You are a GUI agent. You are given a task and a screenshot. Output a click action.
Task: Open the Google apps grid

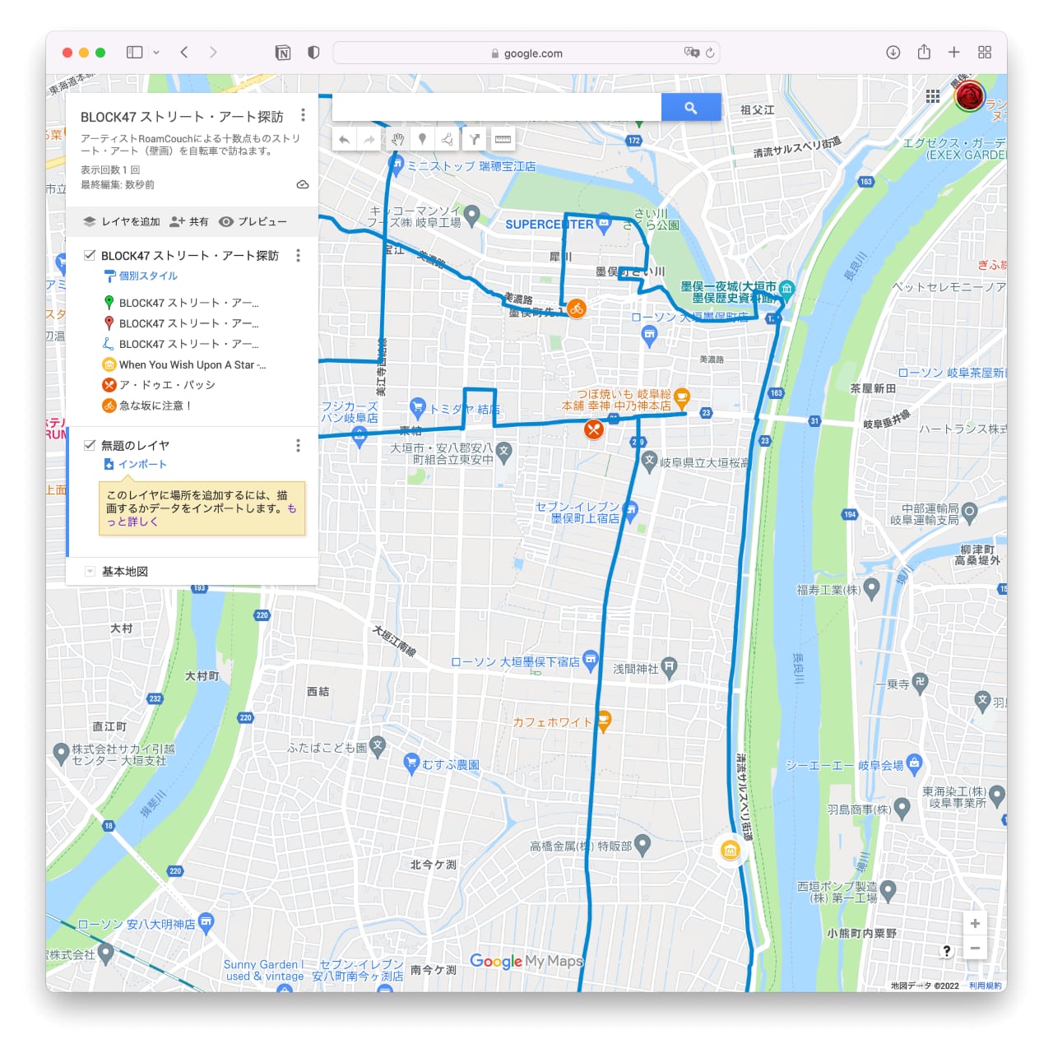[x=932, y=96]
